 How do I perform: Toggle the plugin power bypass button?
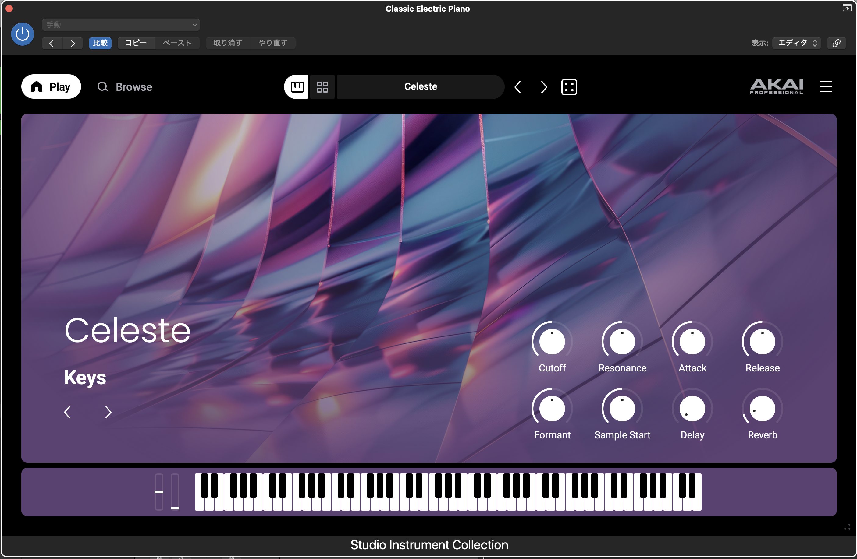[23, 34]
